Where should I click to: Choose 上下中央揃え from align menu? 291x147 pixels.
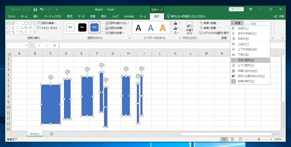(x=250, y=49)
